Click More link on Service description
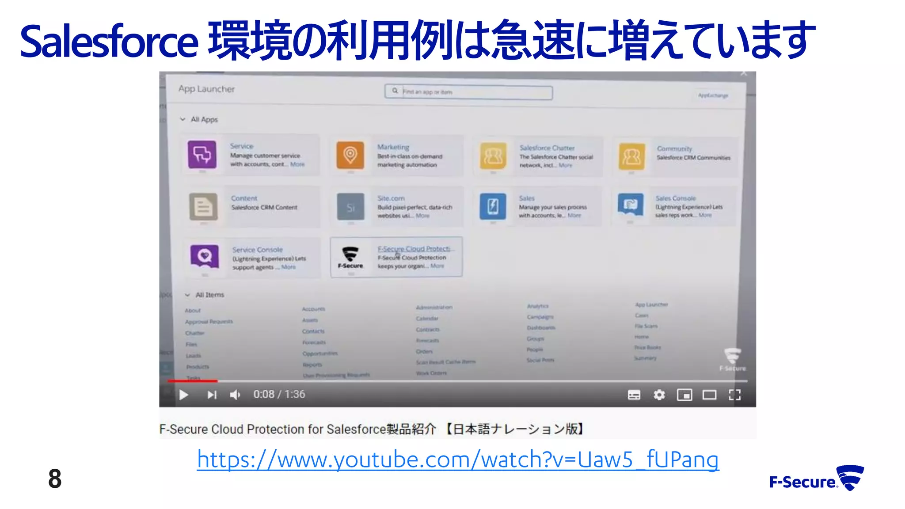Viewport: 905px width, 509px height. 297,164
